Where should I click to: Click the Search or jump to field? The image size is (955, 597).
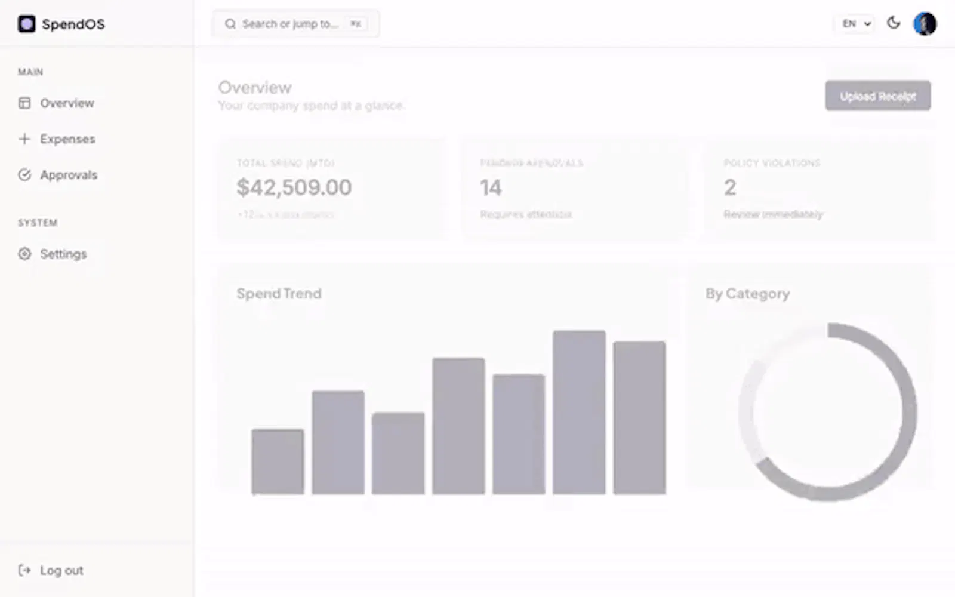(295, 24)
